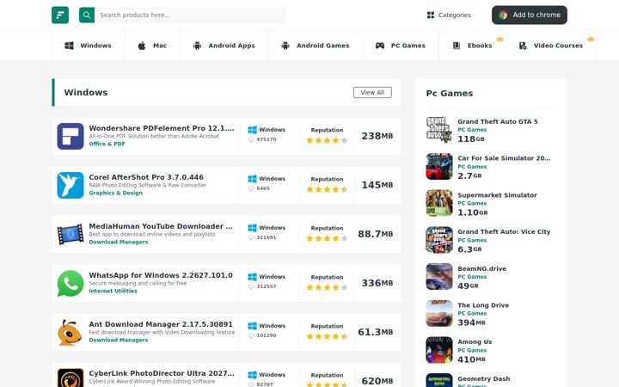
Task: Click the View All button for Windows
Action: pyautogui.click(x=372, y=92)
